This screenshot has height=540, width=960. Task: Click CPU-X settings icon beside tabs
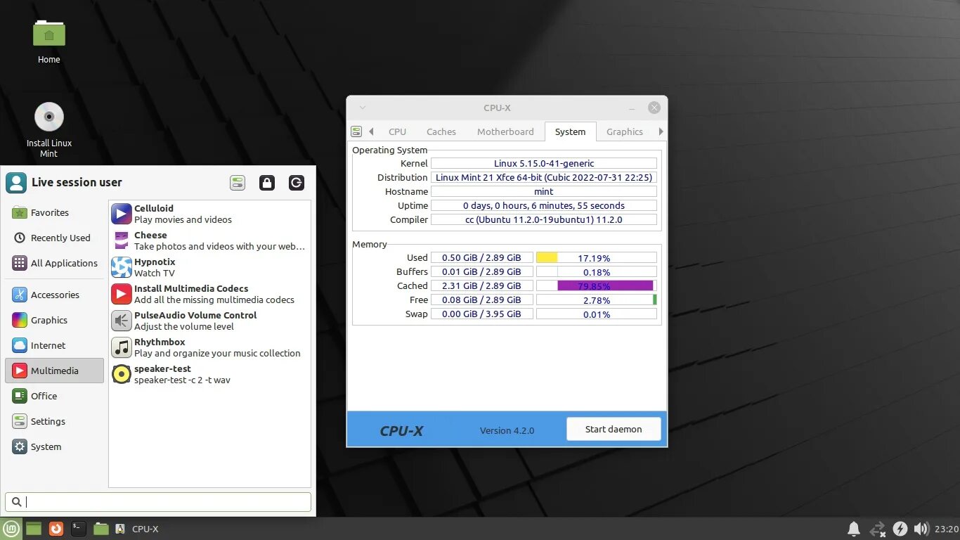point(356,131)
